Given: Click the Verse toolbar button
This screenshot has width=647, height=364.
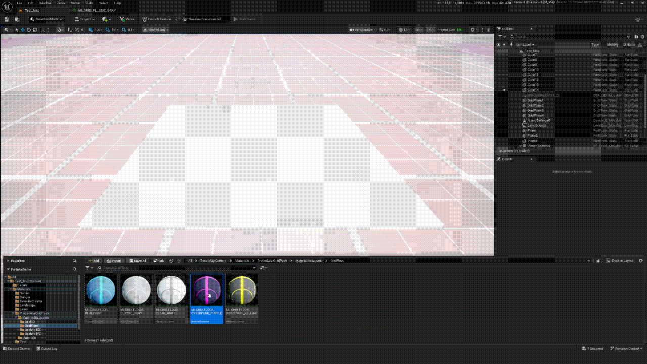Looking at the screenshot, I should coord(127,19).
